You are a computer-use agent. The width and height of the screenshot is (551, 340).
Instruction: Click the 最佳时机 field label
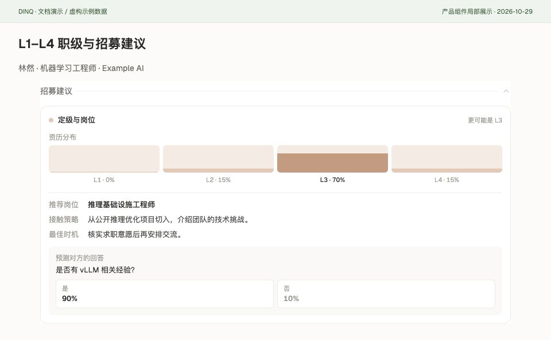click(64, 234)
